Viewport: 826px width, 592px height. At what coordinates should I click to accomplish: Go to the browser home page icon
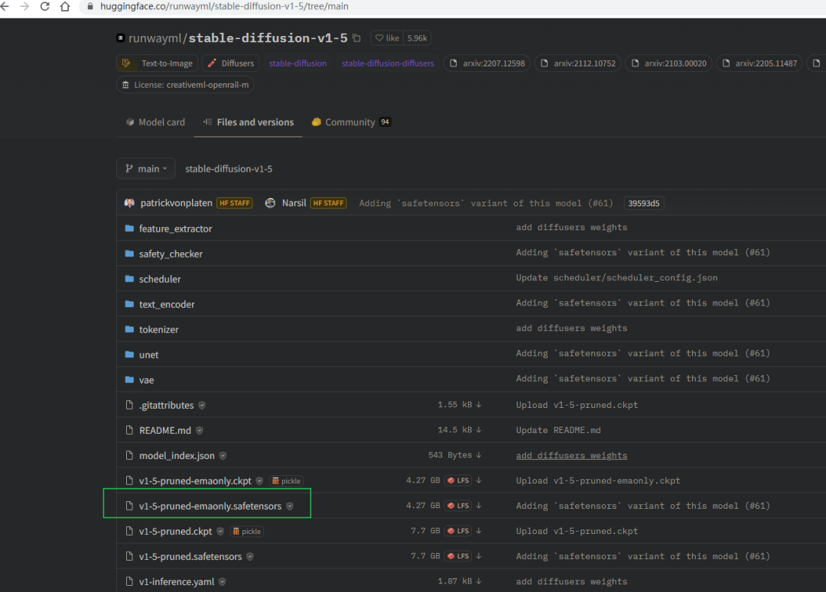[x=65, y=6]
